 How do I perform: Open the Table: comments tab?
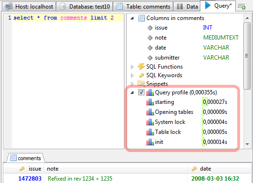143,6
